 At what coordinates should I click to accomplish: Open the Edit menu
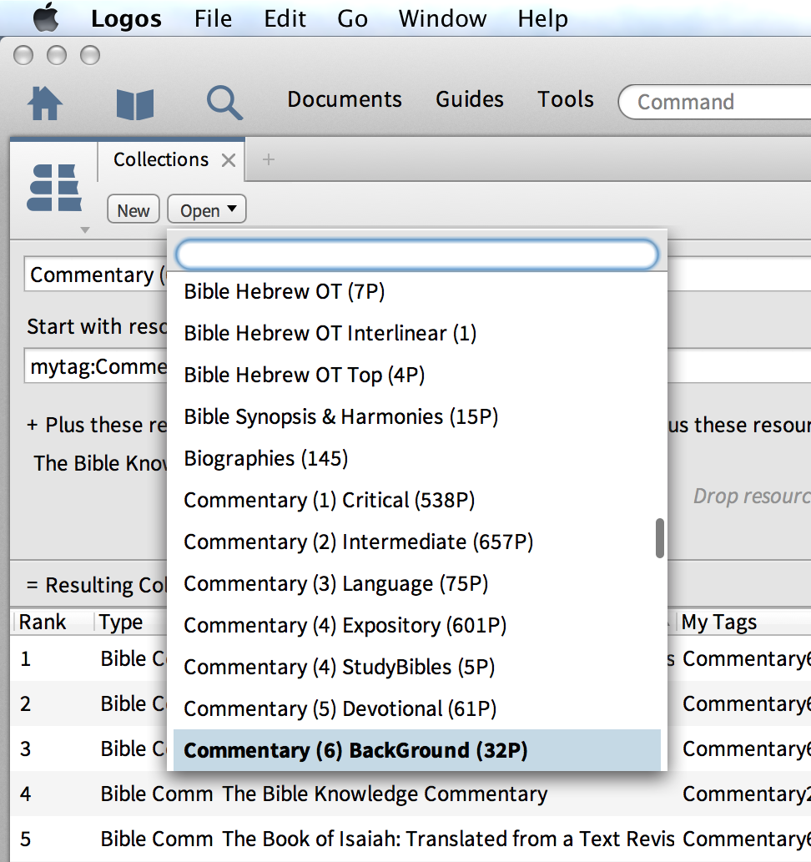pos(285,18)
